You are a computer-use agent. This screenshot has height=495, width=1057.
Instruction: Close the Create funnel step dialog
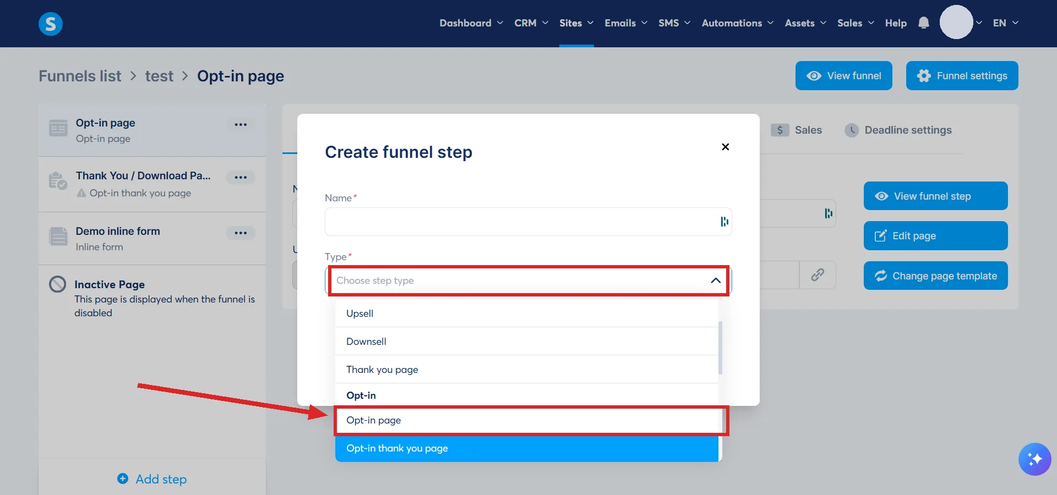725,147
